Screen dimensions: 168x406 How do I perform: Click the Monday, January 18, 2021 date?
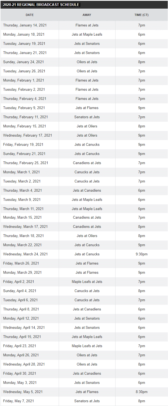[24, 34]
